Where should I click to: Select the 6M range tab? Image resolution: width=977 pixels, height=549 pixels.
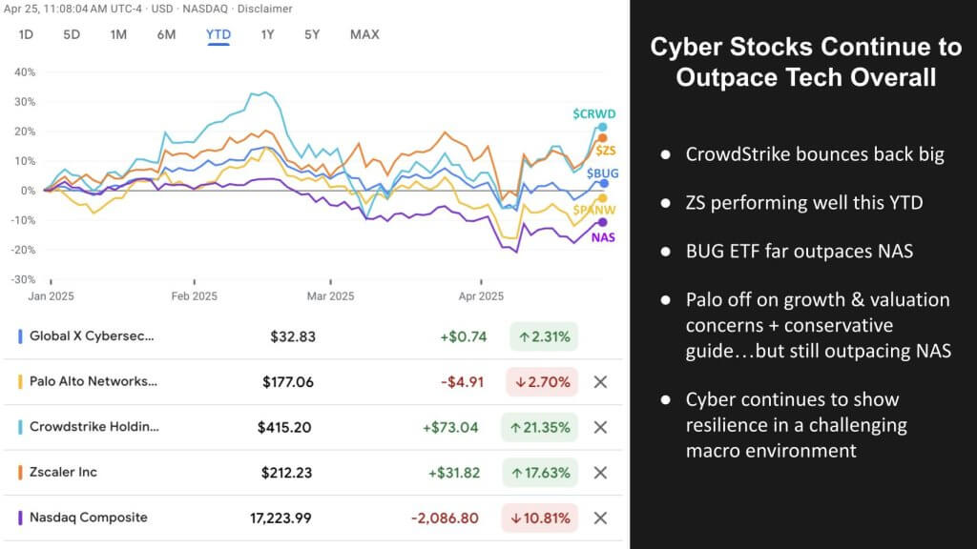point(166,34)
